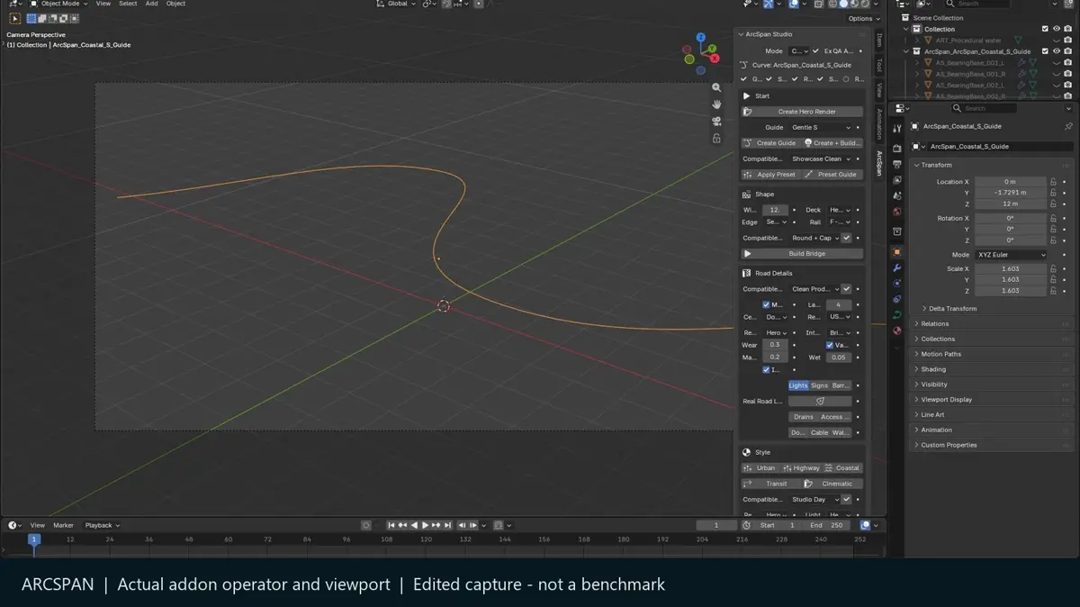Open the Physics properties tab icon

[896, 284]
